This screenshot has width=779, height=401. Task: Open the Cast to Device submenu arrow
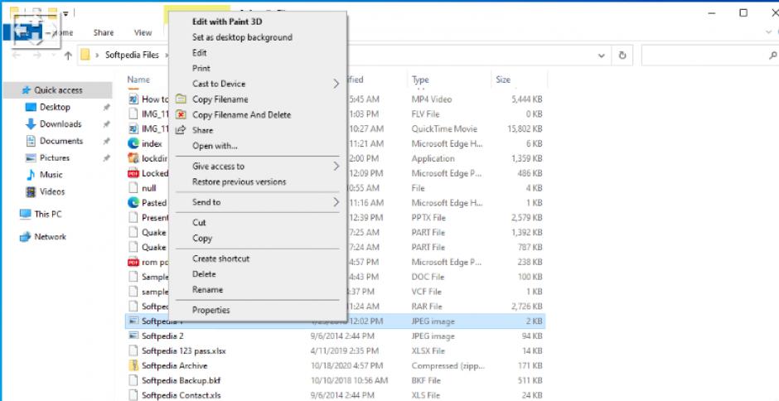pyautogui.click(x=336, y=84)
